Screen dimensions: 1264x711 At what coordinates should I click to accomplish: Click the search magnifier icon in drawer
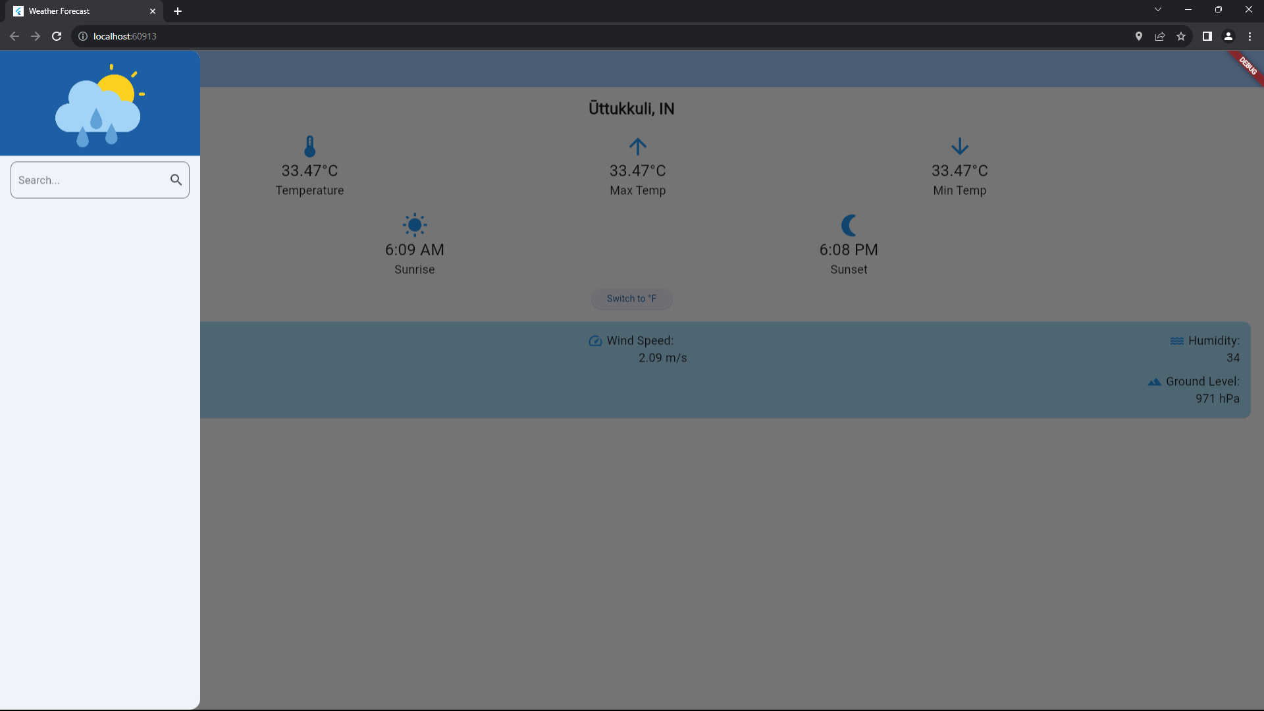click(x=176, y=180)
